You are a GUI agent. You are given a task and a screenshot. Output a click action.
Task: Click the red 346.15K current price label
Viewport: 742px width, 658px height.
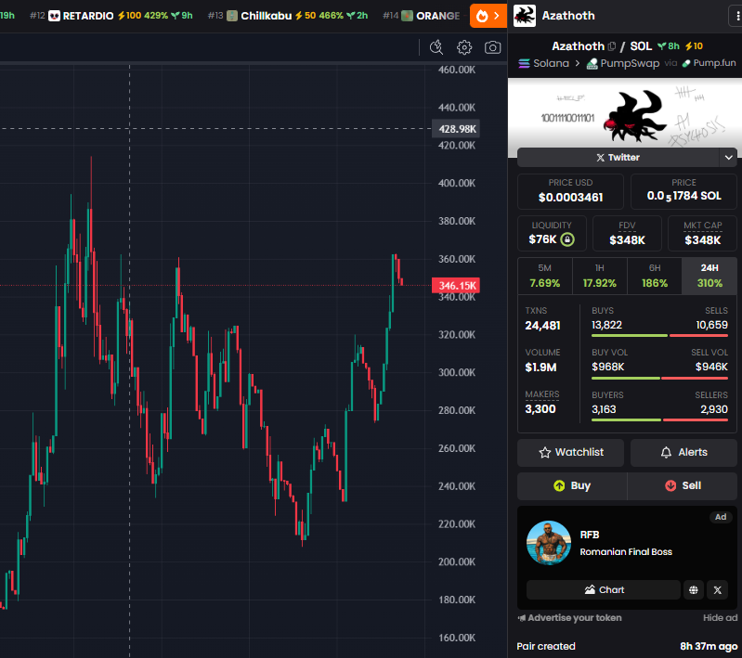(456, 286)
